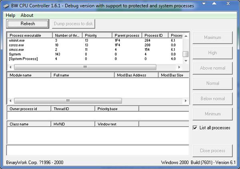Sort by Parent process column header
This screenshot has width=240, height=169.
[127, 36]
